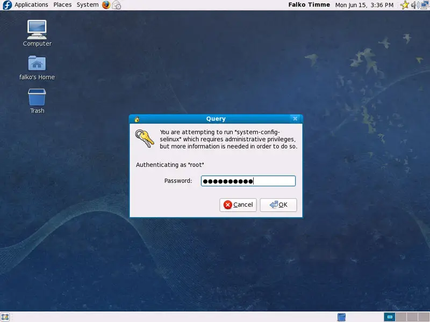Open the Fedora main menu logo
The image size is (430, 322).
click(x=7, y=5)
